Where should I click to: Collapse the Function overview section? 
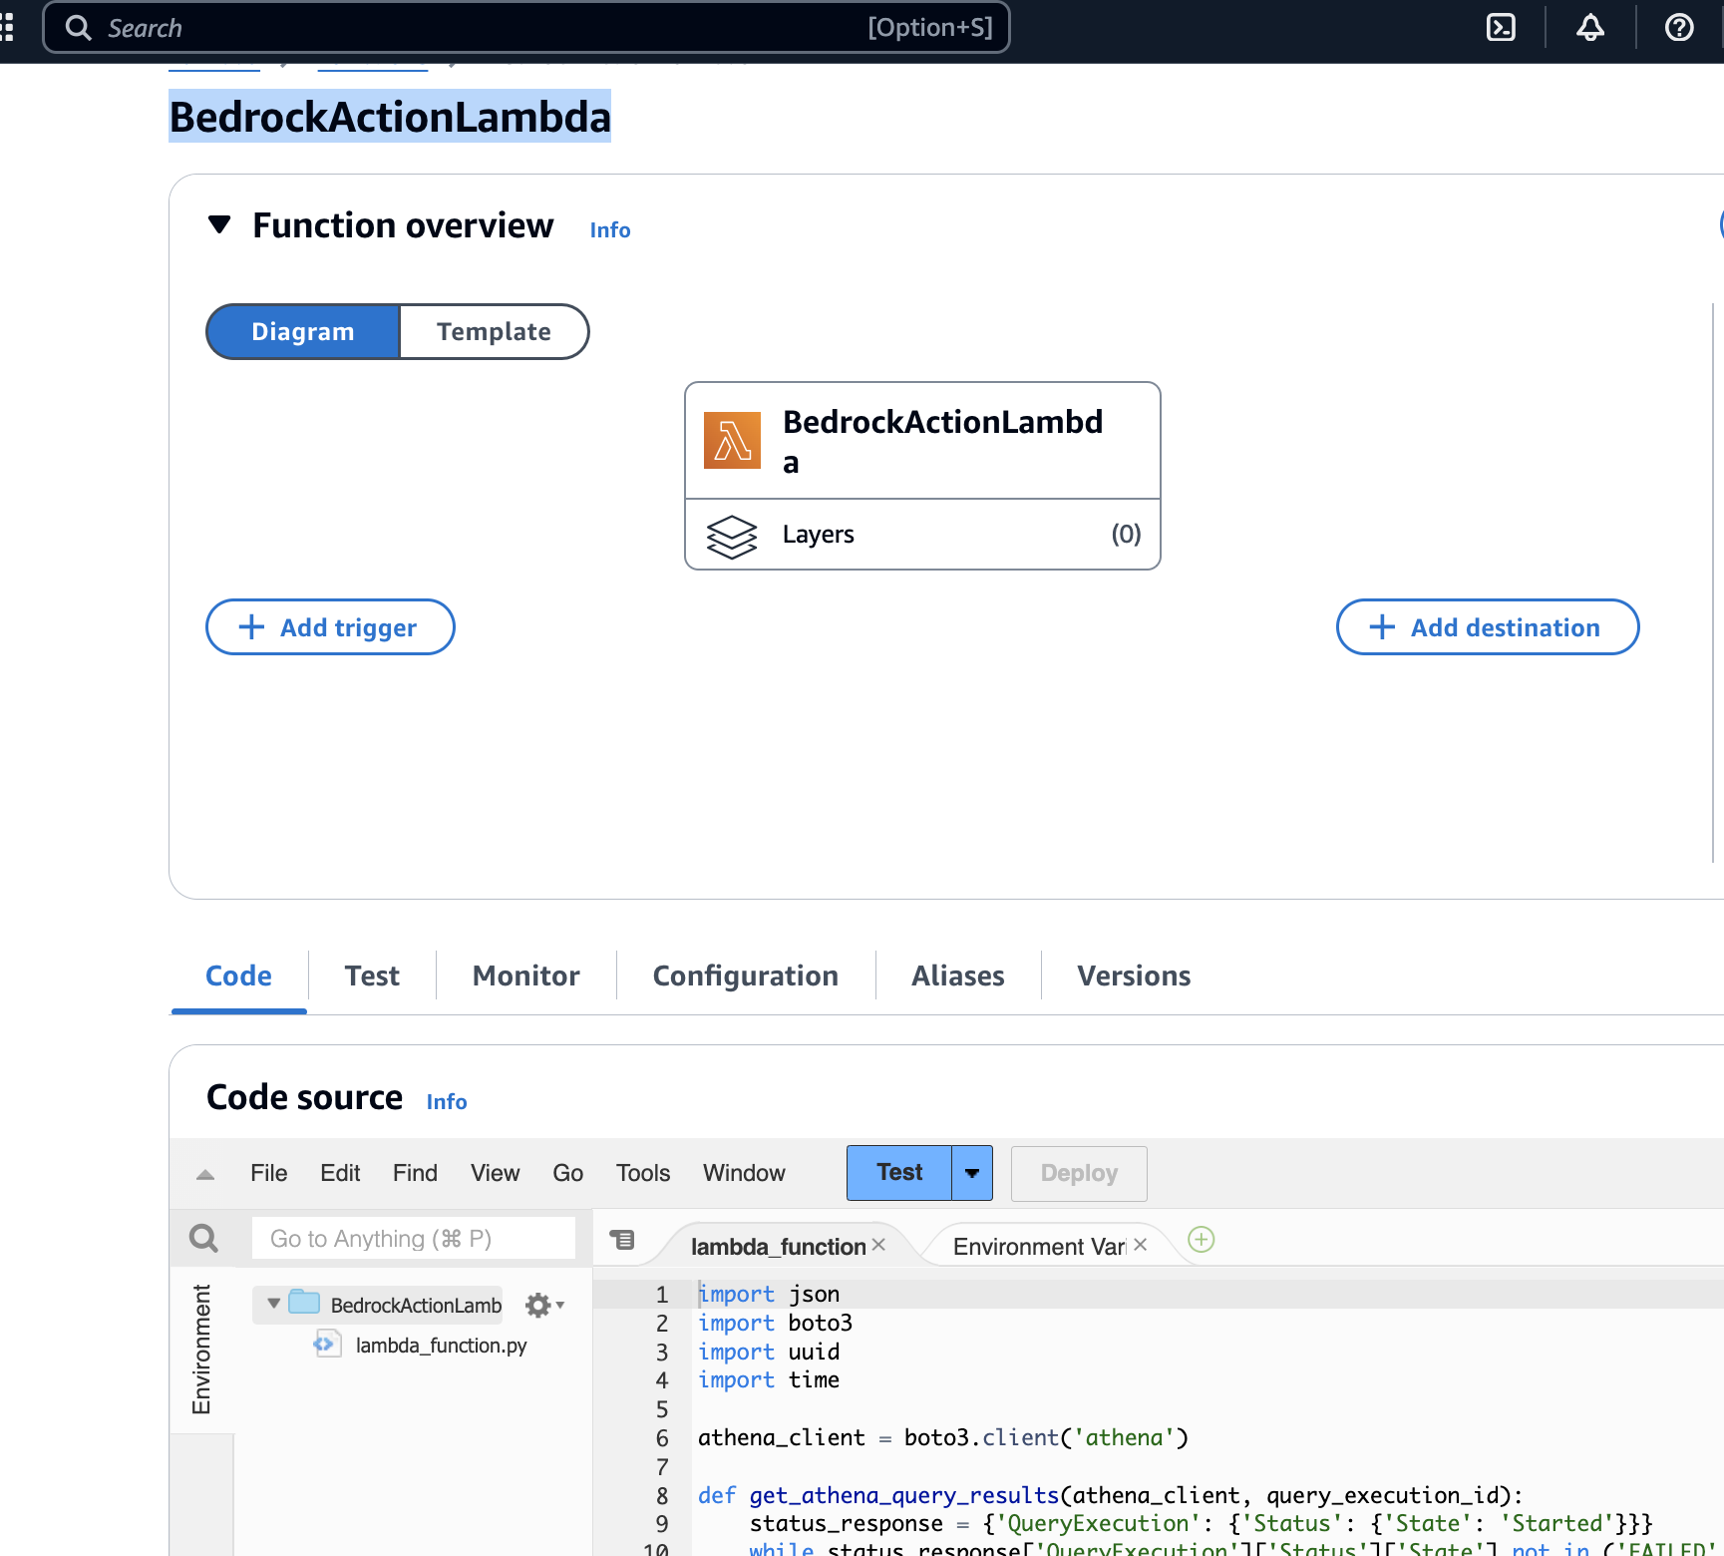pos(219,225)
